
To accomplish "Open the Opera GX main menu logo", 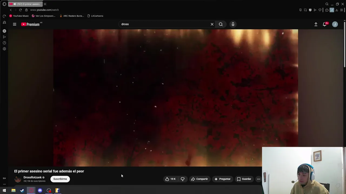I will tap(4, 4).
